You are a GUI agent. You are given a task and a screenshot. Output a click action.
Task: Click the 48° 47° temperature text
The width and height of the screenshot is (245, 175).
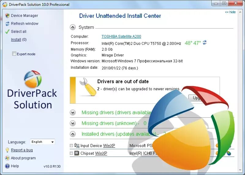[x=193, y=43]
